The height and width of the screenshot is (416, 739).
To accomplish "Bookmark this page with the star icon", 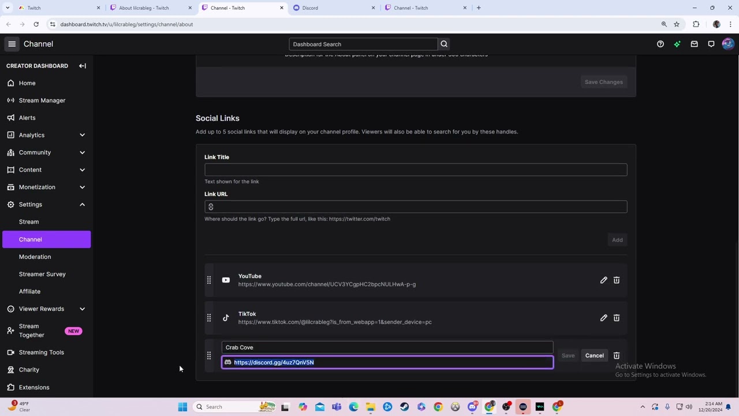I will (x=677, y=24).
